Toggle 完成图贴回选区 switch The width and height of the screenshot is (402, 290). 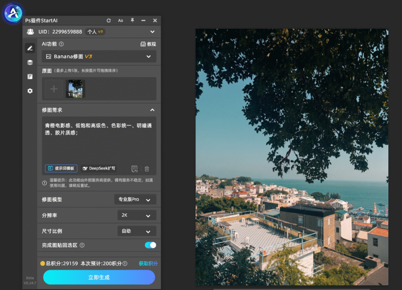click(150, 245)
